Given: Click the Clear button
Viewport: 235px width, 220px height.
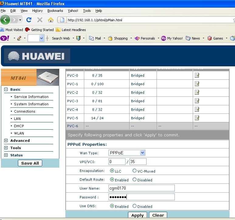Looking at the screenshot, I should [x=158, y=215].
